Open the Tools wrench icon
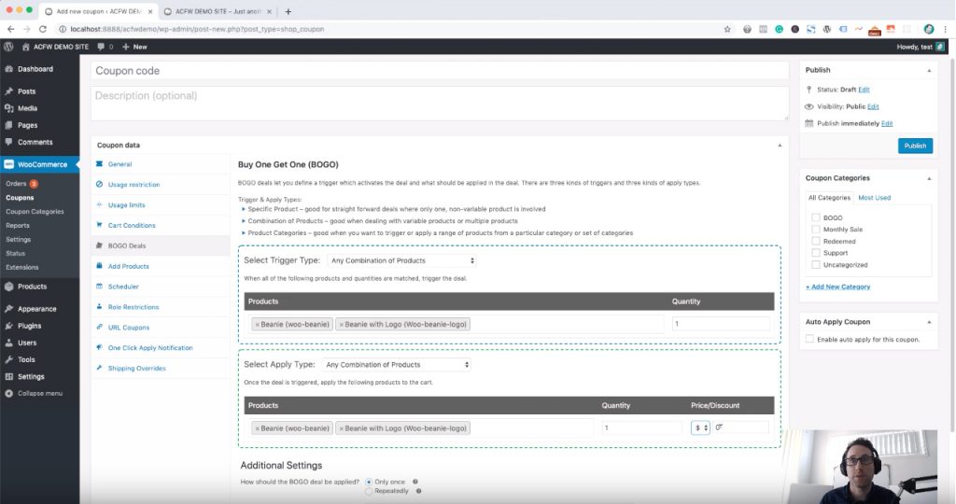 point(8,359)
